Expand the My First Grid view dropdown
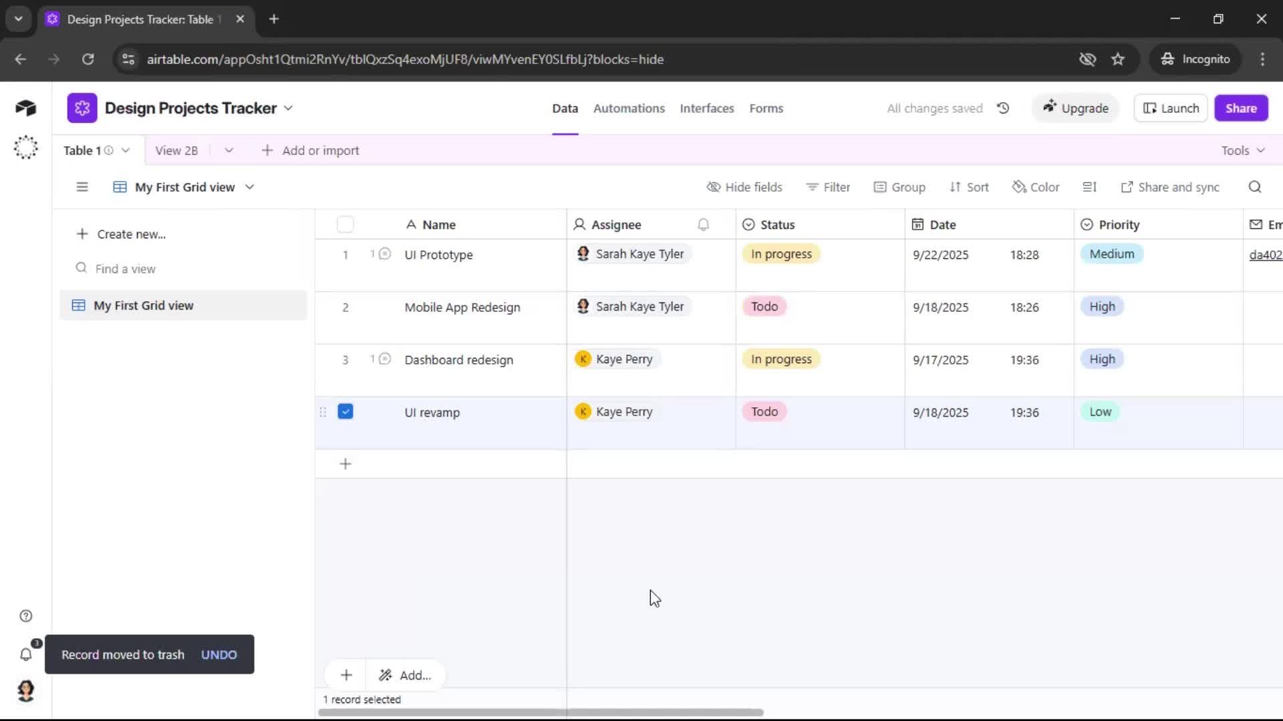Screen dimensions: 1283x721 [249, 187]
